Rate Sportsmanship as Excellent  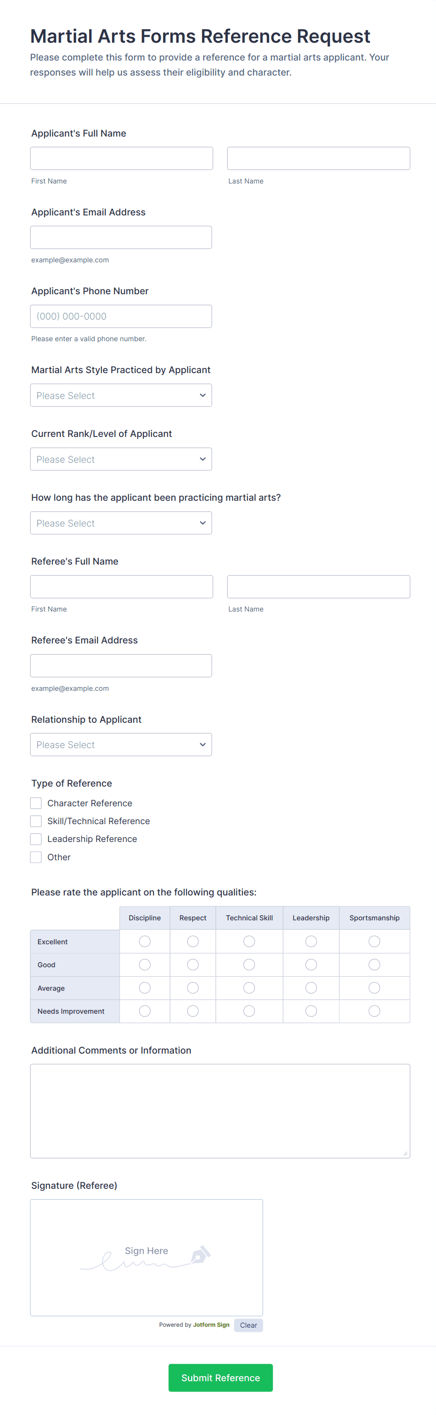[x=374, y=941]
